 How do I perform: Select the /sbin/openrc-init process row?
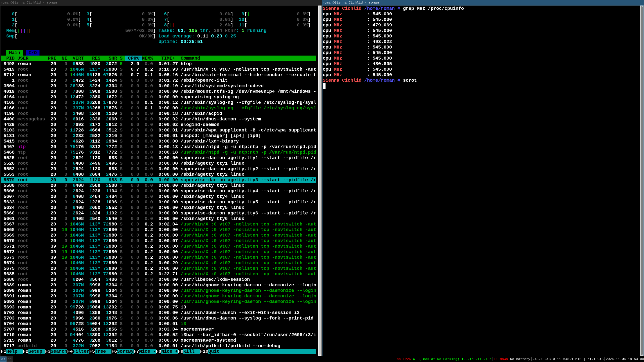click(x=158, y=80)
